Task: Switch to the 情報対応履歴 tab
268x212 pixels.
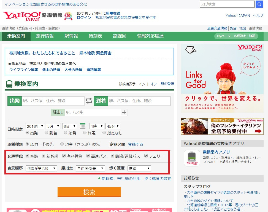Action: coord(151,36)
